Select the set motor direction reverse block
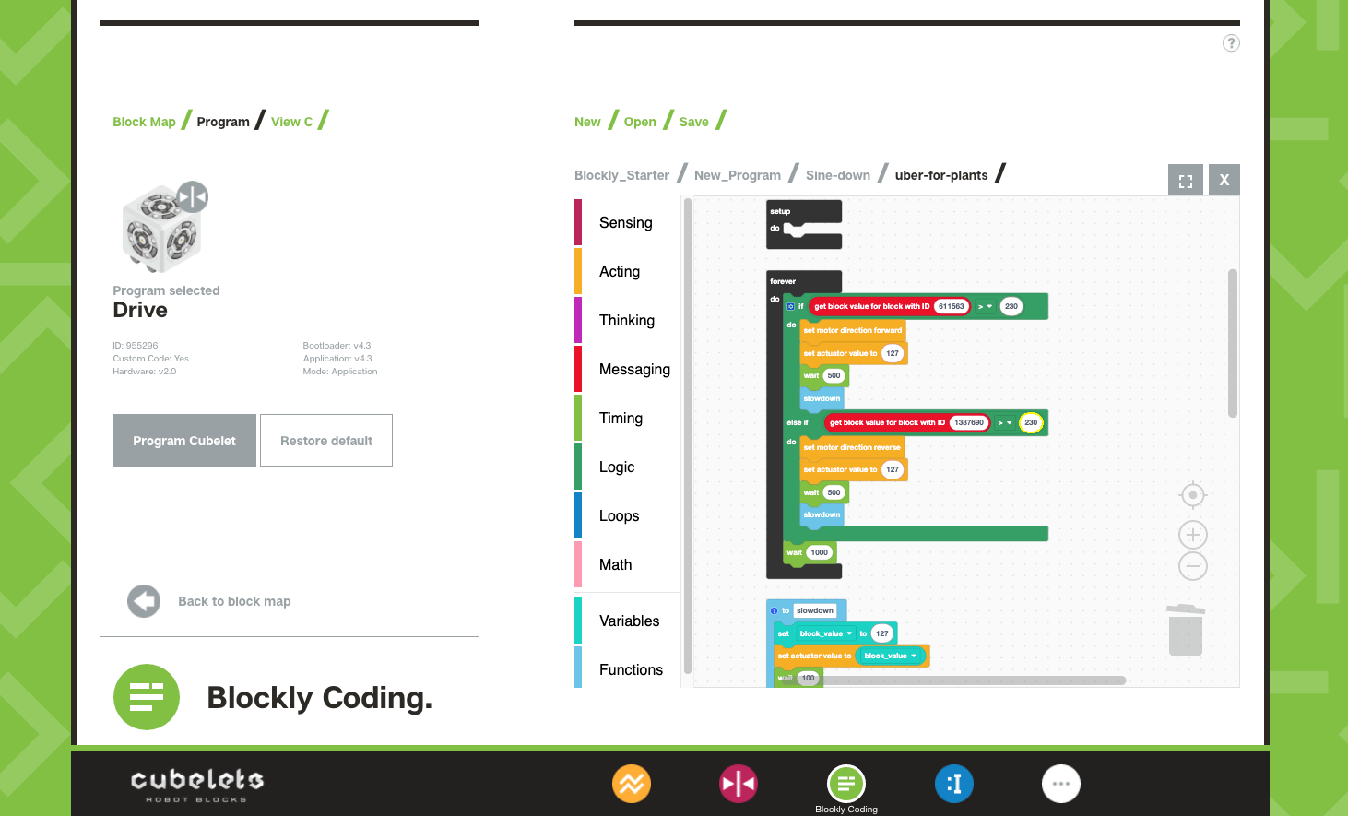This screenshot has height=816, width=1348. pyautogui.click(x=851, y=447)
